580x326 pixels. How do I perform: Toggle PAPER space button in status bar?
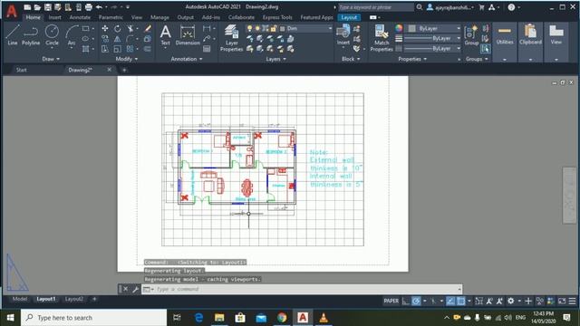click(391, 302)
